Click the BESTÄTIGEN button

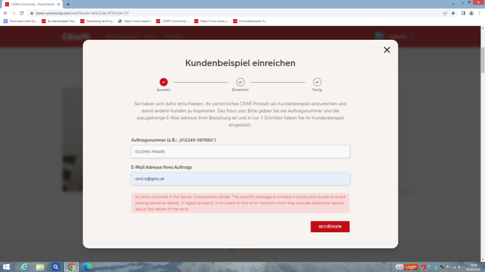pos(330,227)
